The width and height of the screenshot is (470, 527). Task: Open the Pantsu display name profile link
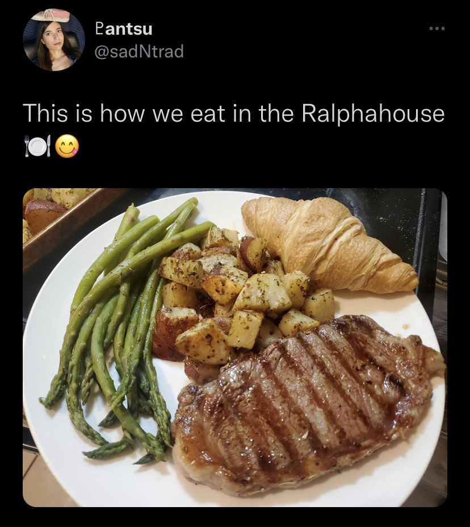[123, 28]
